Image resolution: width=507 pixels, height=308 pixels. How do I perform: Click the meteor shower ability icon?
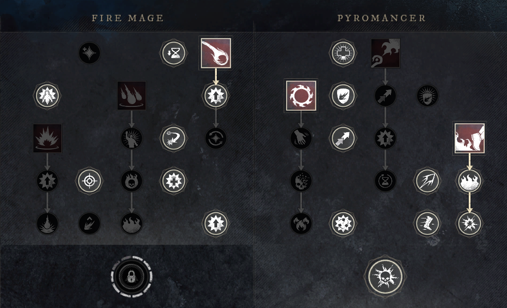coord(132,96)
